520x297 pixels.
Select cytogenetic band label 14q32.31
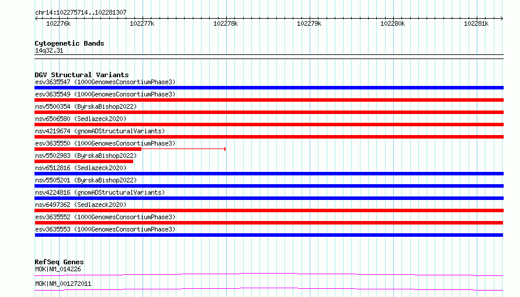(49, 50)
